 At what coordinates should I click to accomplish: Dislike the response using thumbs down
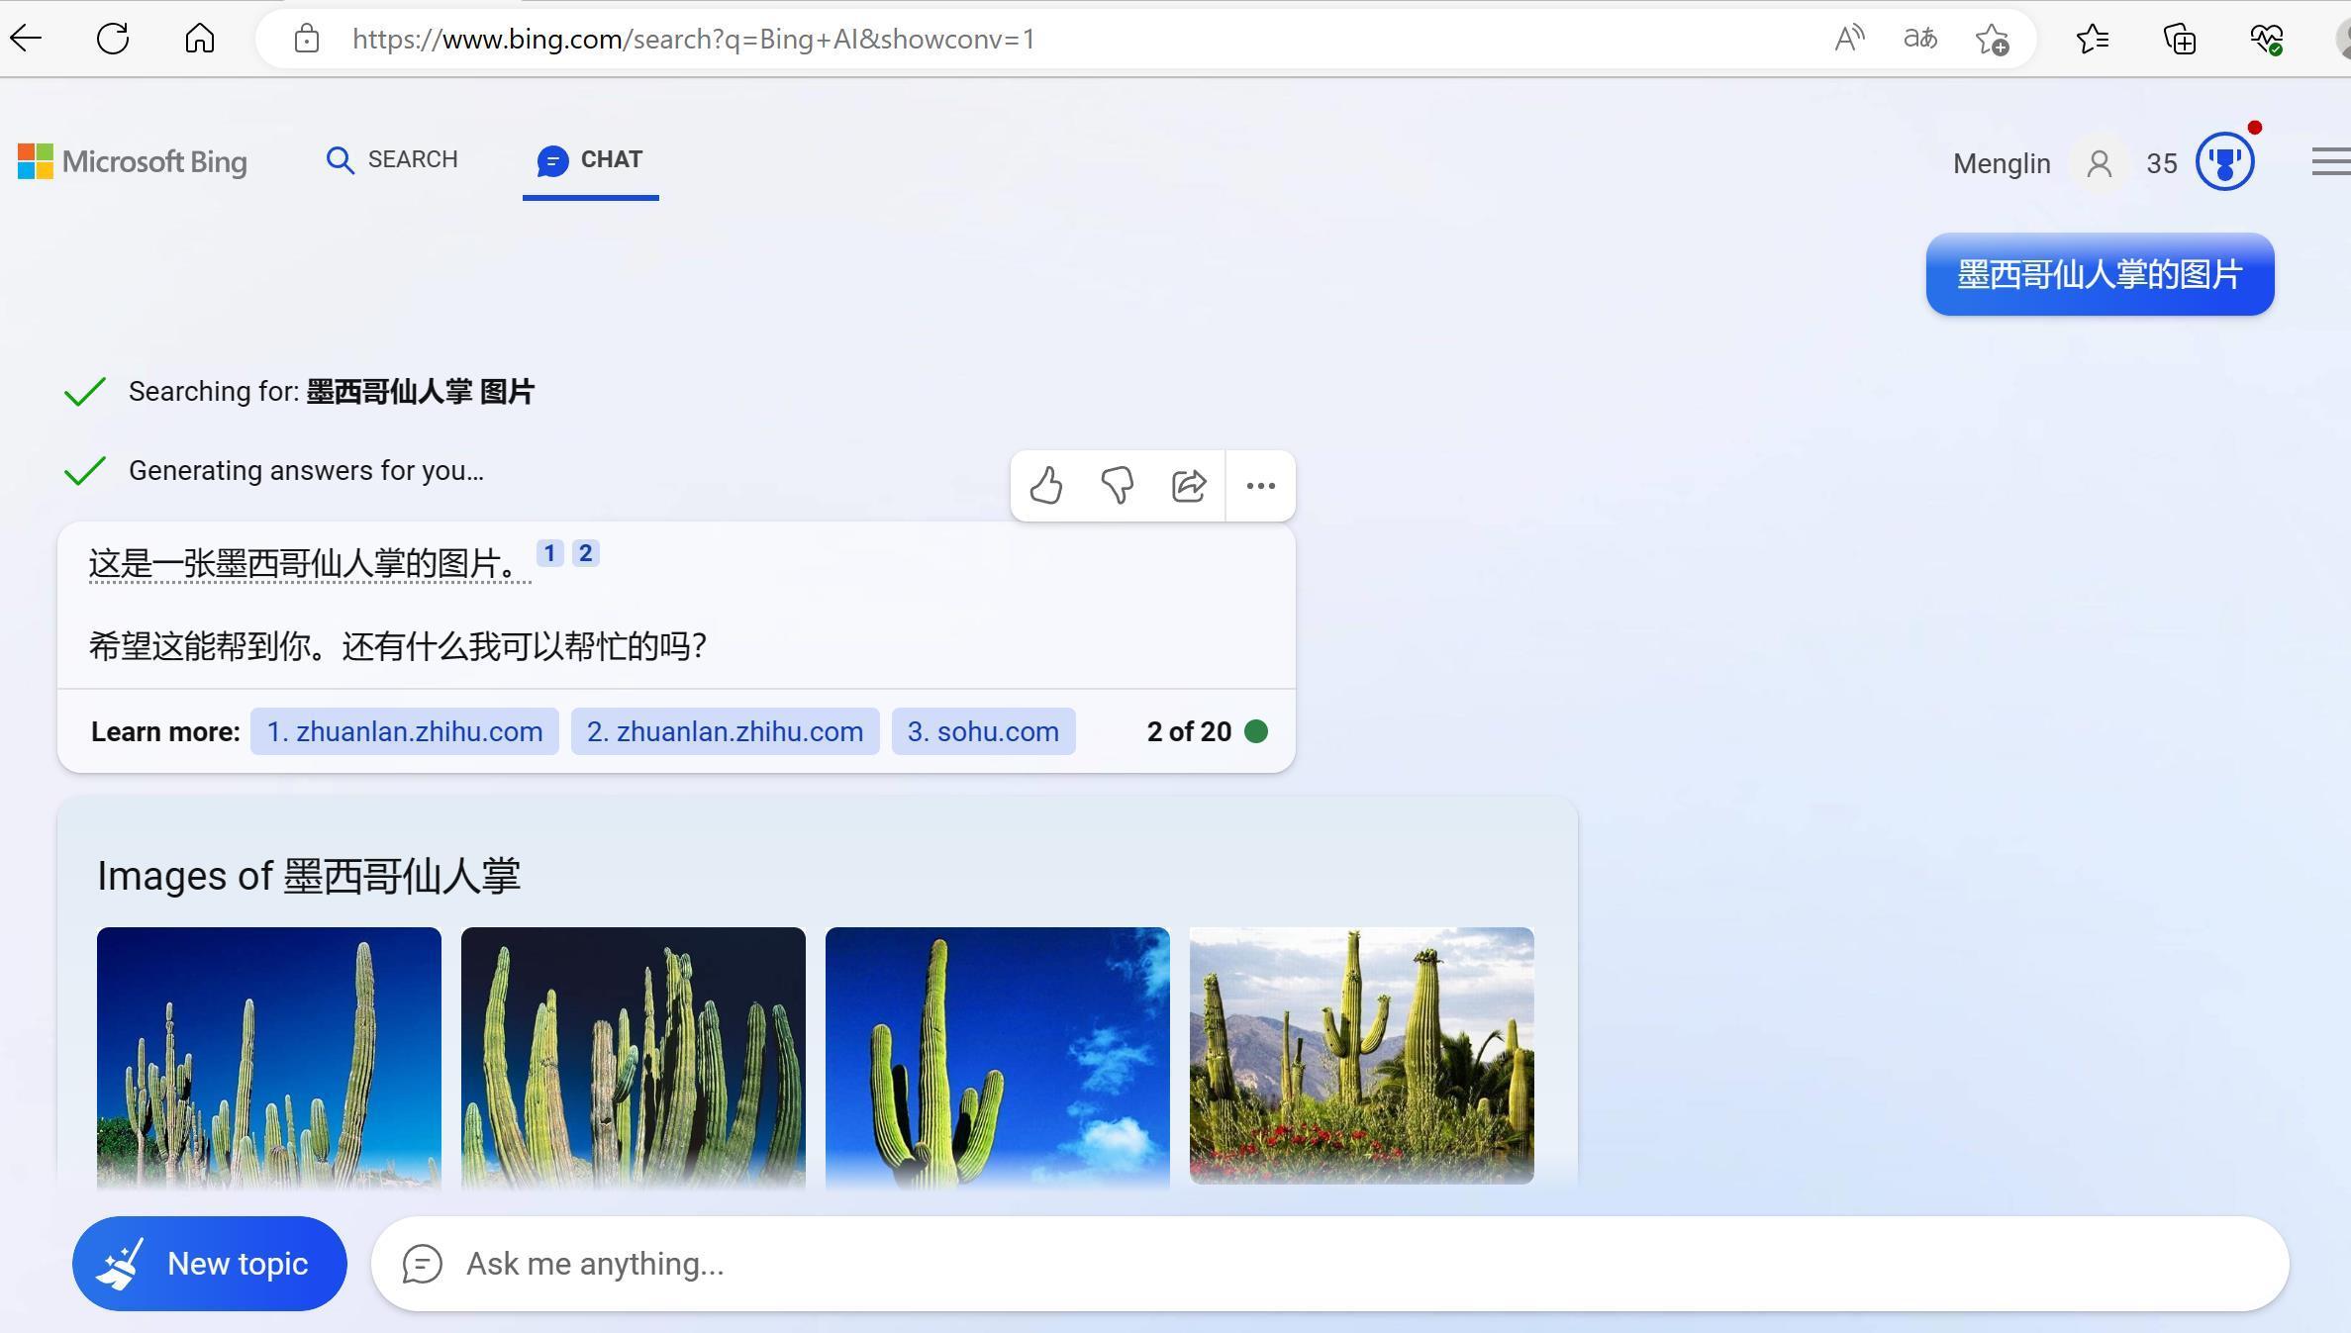click(x=1118, y=486)
